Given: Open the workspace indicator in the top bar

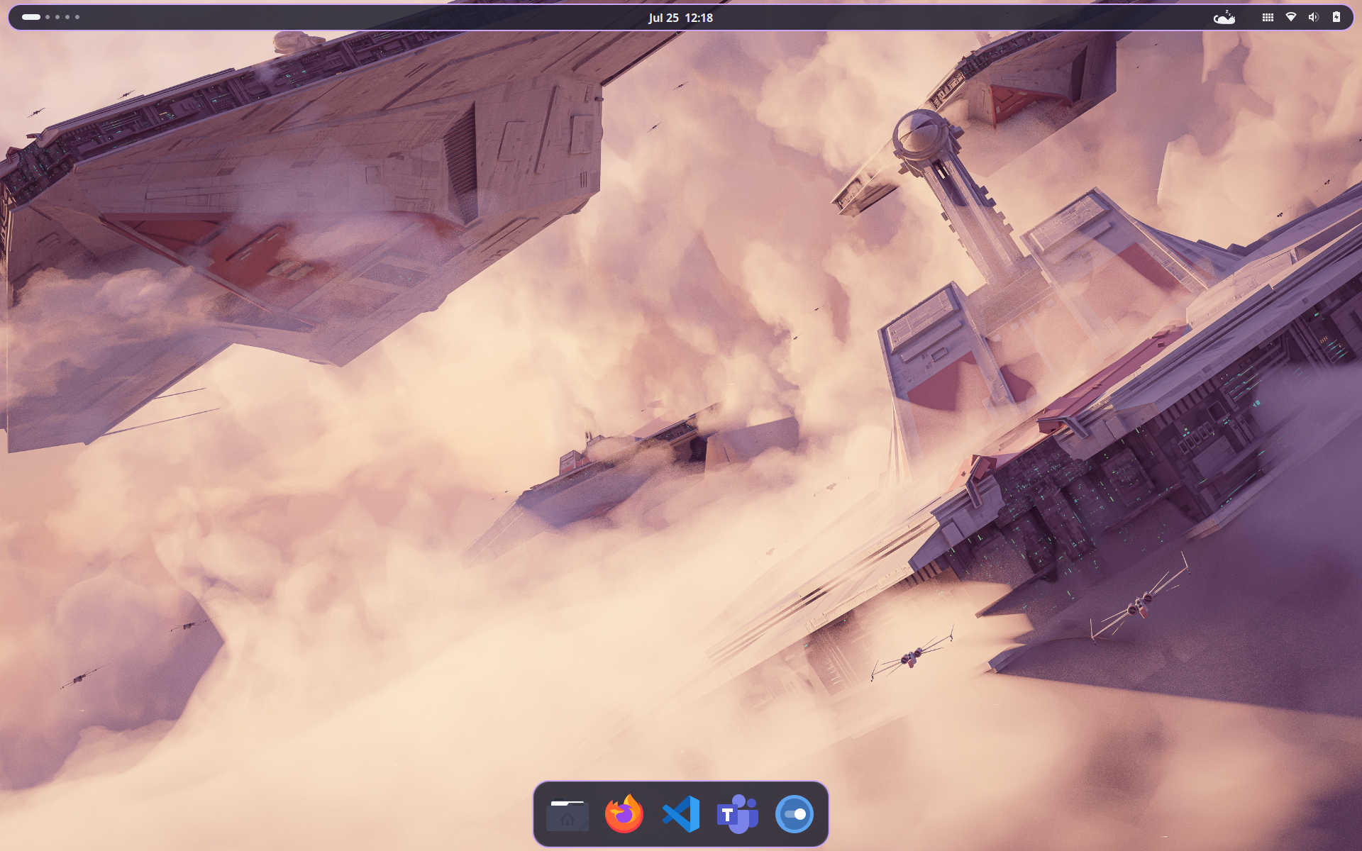Looking at the screenshot, I should pyautogui.click(x=50, y=17).
